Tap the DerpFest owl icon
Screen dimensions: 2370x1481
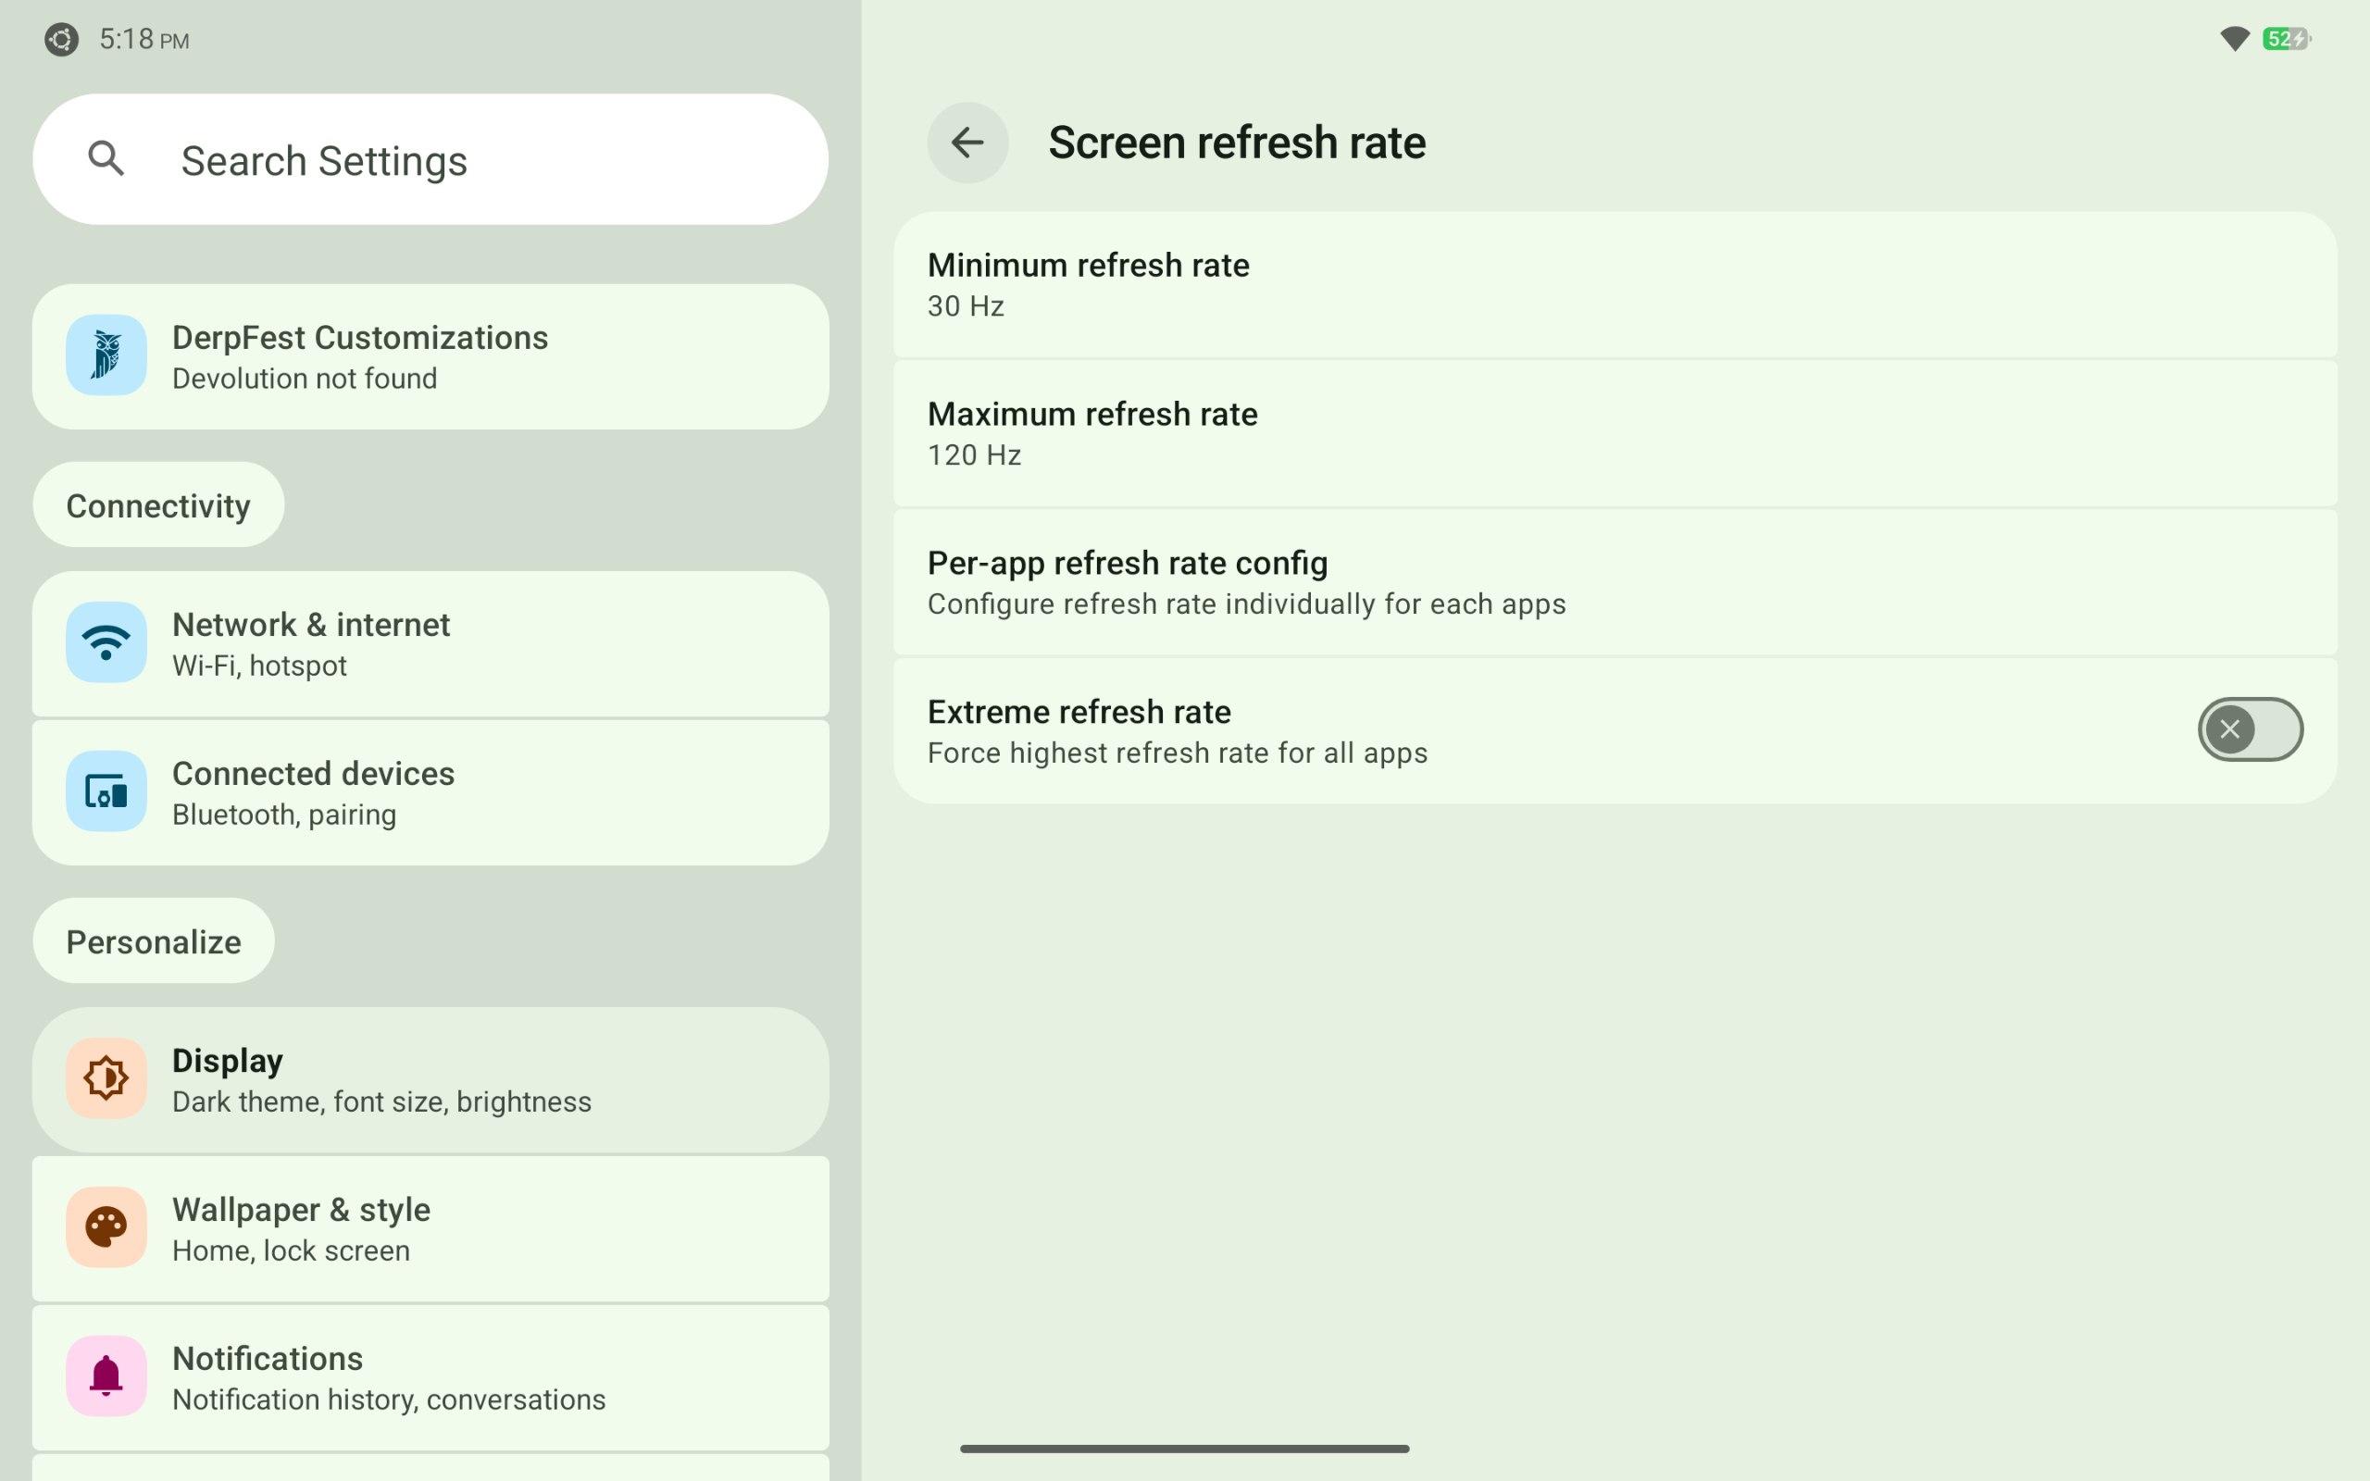click(106, 355)
